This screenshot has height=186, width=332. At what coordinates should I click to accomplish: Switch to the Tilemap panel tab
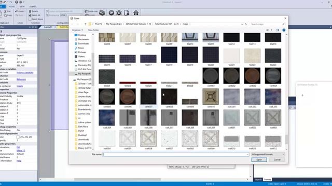(267, 179)
